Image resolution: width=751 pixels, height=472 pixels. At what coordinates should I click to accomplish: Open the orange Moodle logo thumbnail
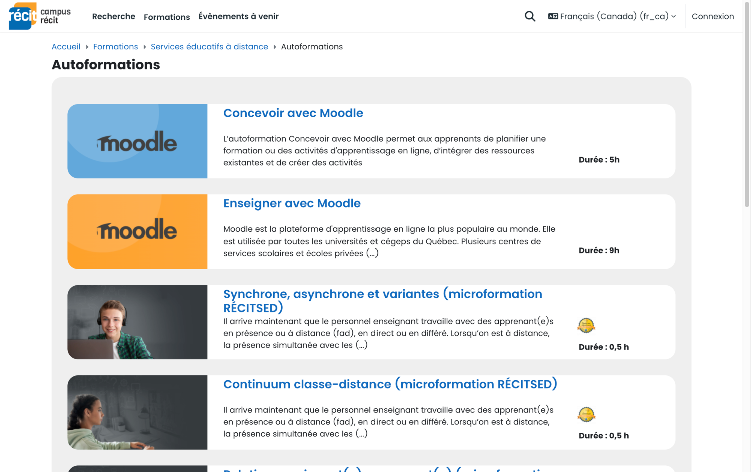click(137, 231)
